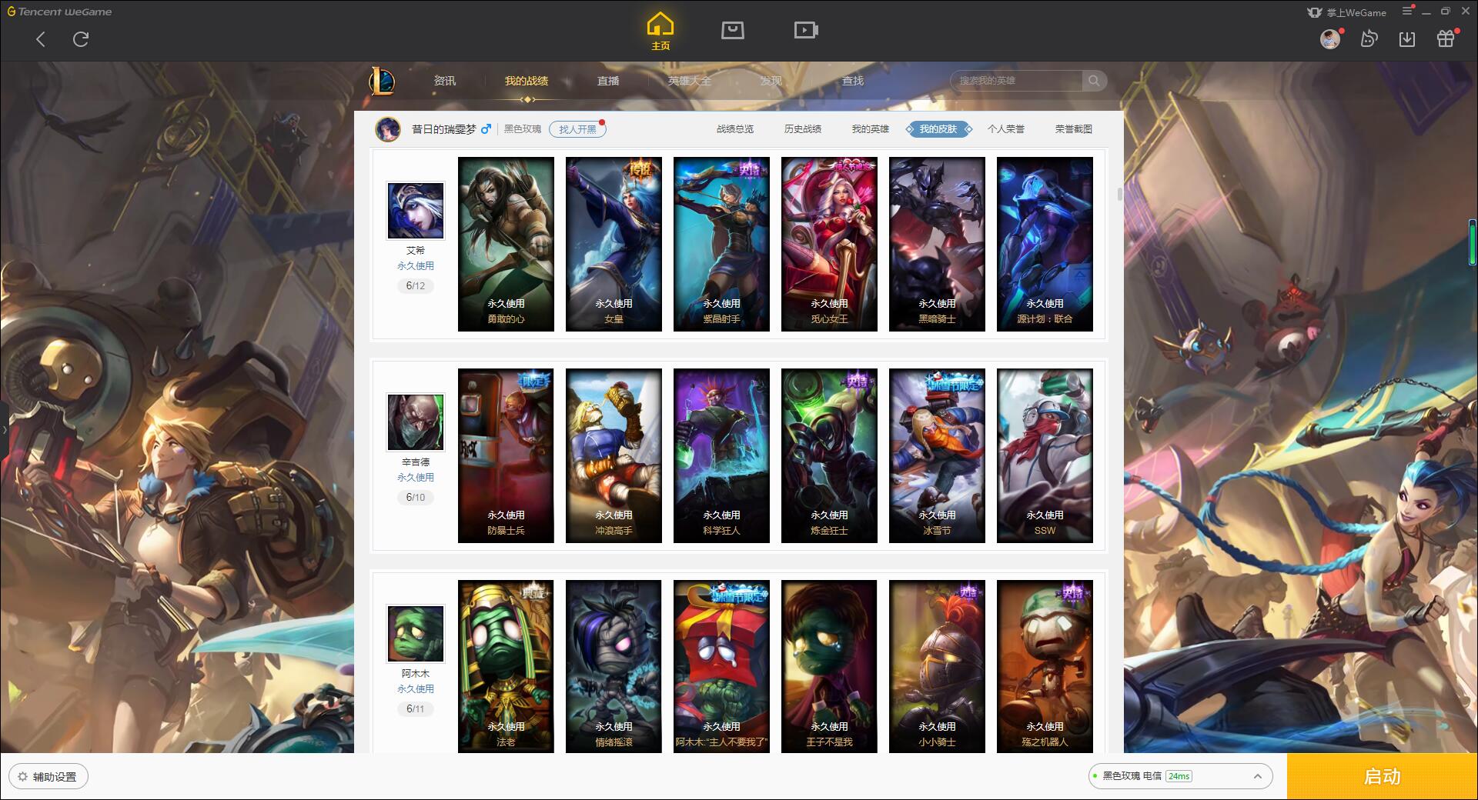The image size is (1478, 800).
Task: Click the friends activity icon beside the avatar
Action: tap(1369, 38)
